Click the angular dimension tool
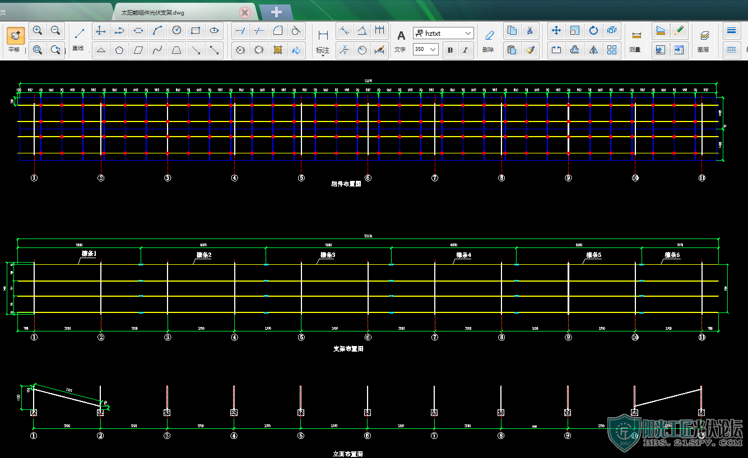The image size is (748, 458). pyautogui.click(x=362, y=30)
